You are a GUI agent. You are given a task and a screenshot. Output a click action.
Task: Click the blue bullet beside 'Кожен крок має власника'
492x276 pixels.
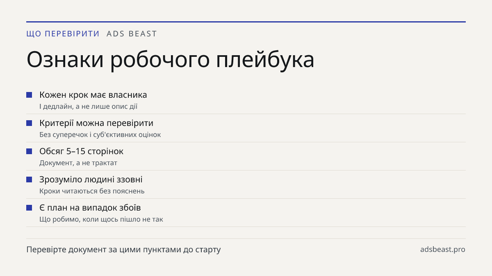click(29, 95)
